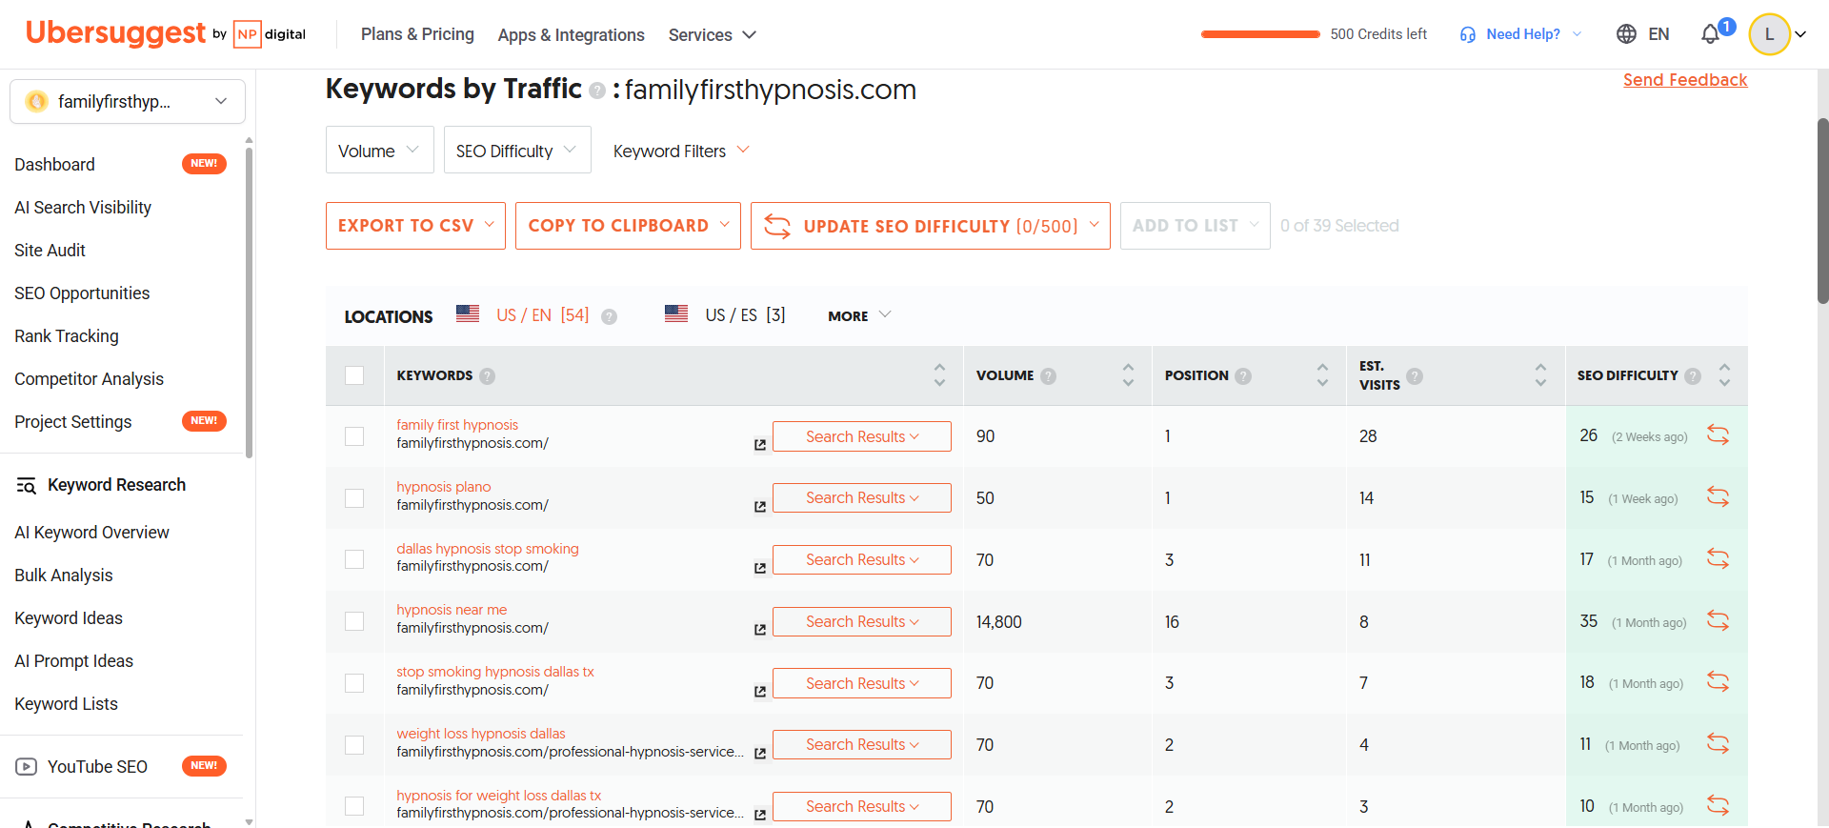Open external link for family first hypnosis
Viewport: 1829px width, 828px height.
760,445
